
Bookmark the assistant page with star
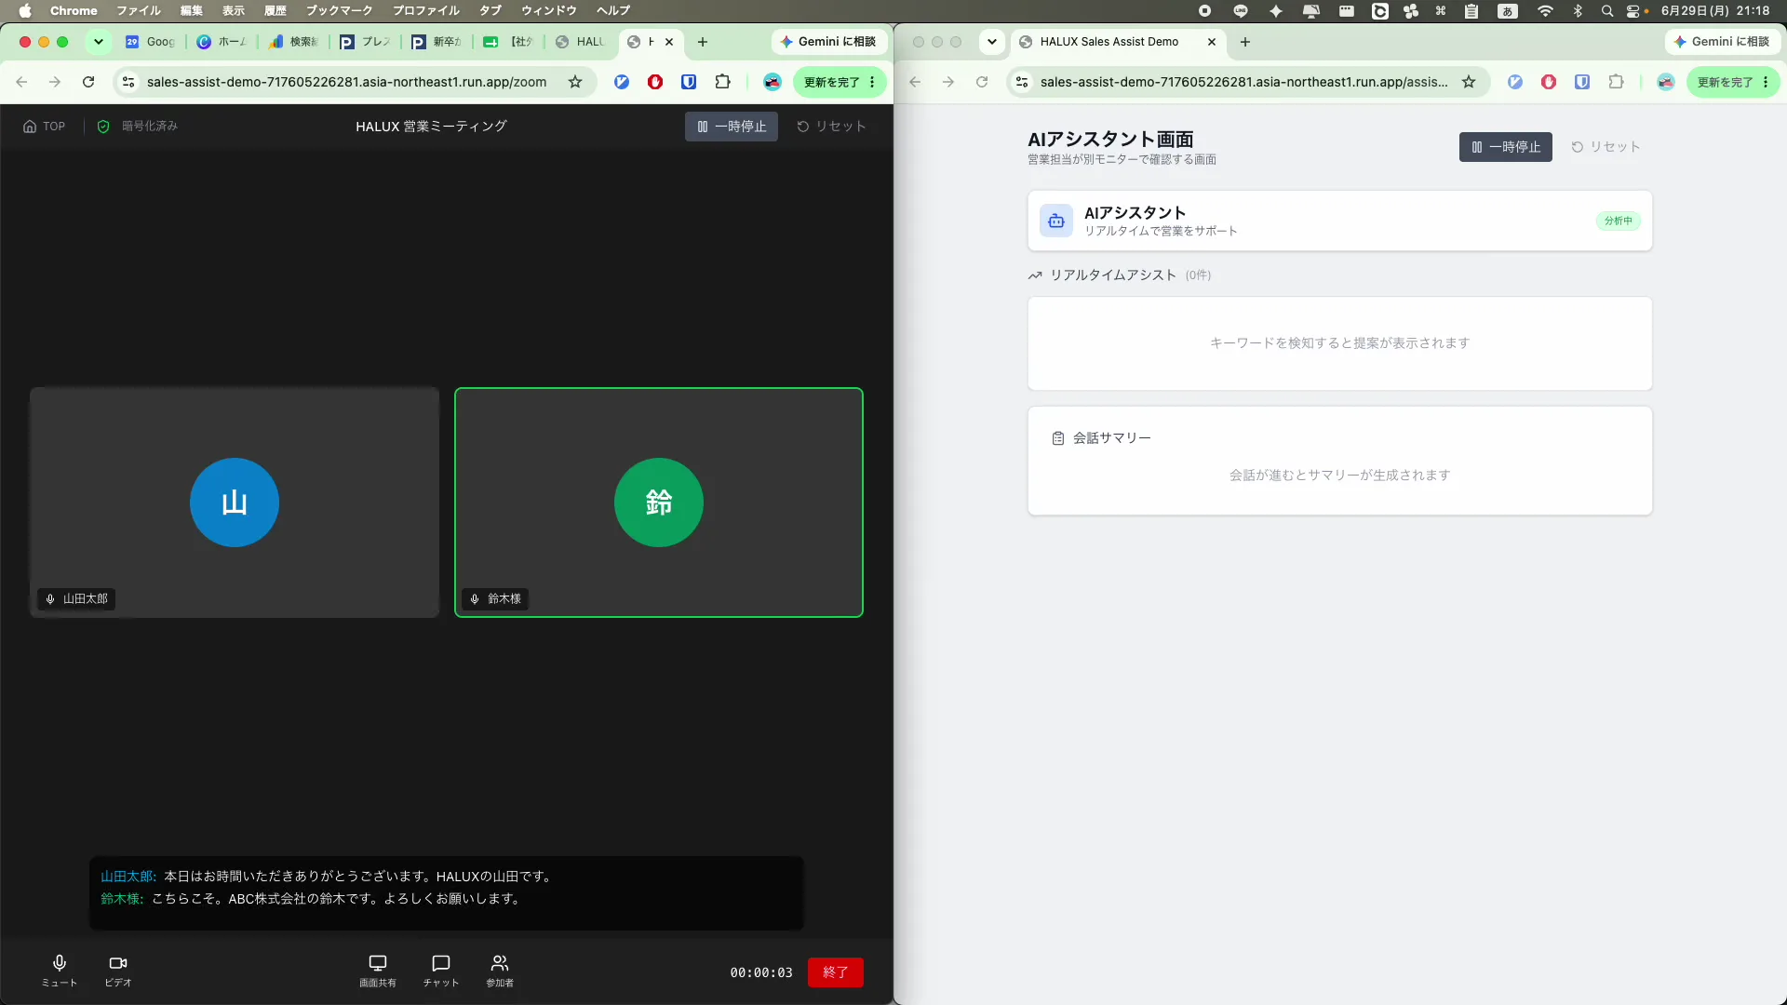tap(1469, 82)
